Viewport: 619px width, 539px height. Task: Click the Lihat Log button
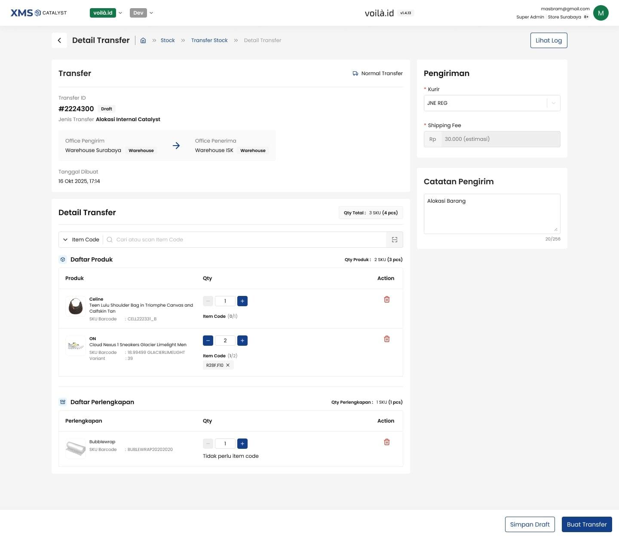coord(549,40)
